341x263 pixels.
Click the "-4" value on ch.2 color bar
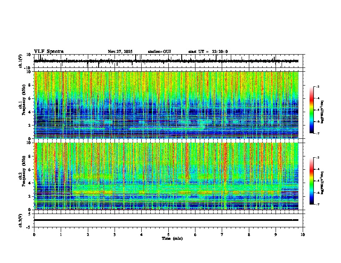point(318,169)
